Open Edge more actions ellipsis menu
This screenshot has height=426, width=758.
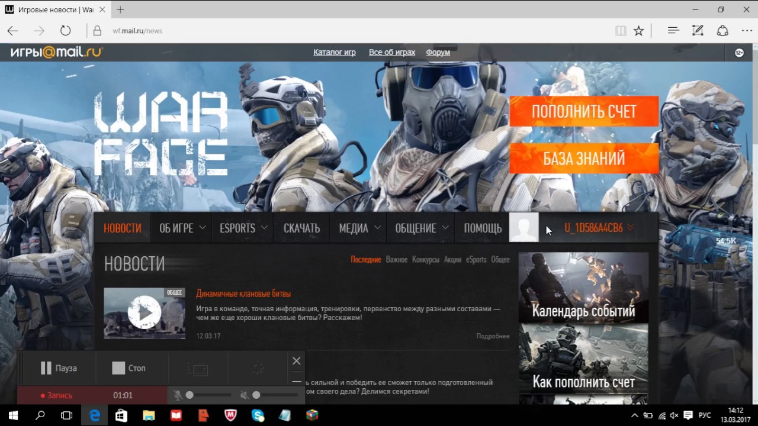click(x=747, y=30)
